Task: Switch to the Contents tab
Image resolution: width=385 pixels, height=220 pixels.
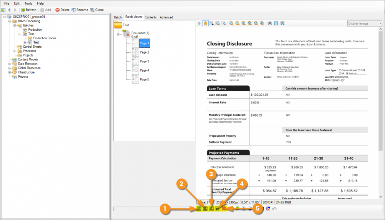Action: click(x=151, y=17)
